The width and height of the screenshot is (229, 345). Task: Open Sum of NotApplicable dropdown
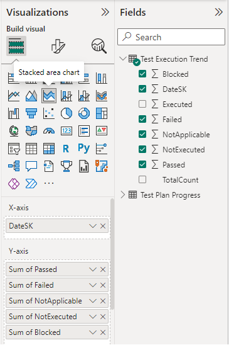(93, 301)
